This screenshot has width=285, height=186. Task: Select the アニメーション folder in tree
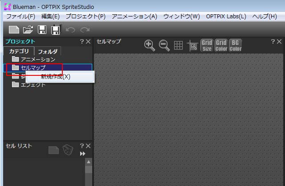(34, 59)
